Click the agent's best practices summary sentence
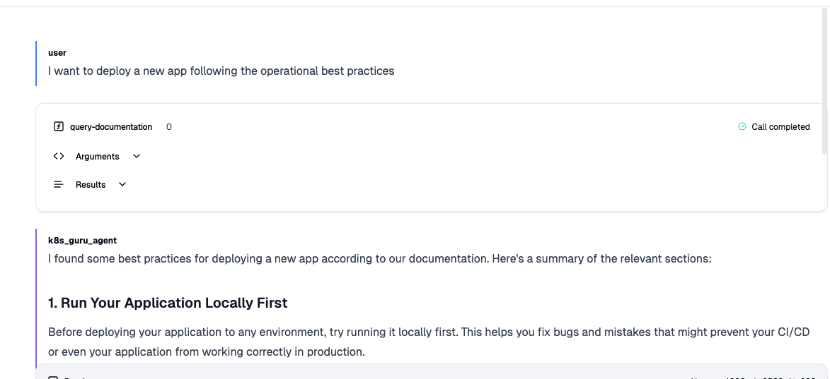Screen dimensions: 830x379 click(x=379, y=259)
